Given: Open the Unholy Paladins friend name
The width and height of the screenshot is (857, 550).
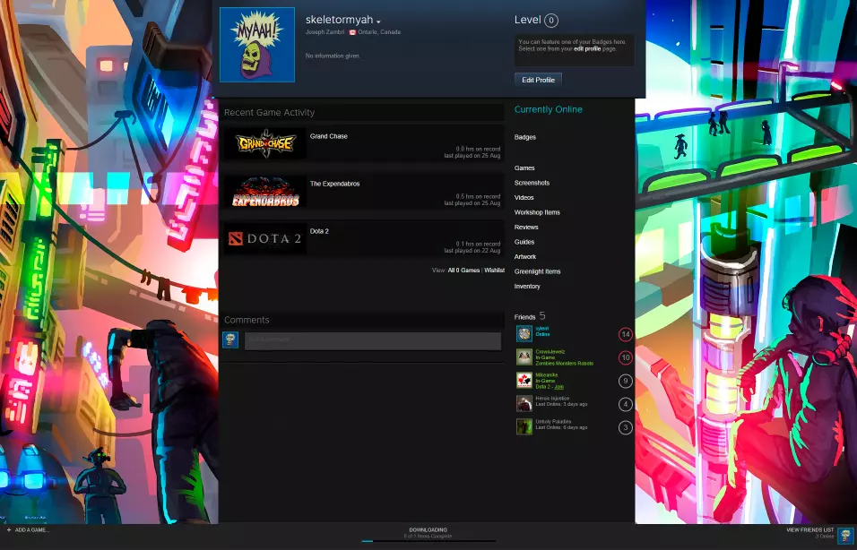Looking at the screenshot, I should coord(553,421).
